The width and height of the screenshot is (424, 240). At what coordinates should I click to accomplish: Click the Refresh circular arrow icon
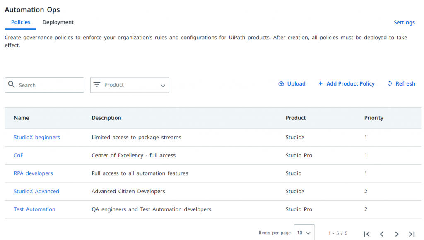390,83
